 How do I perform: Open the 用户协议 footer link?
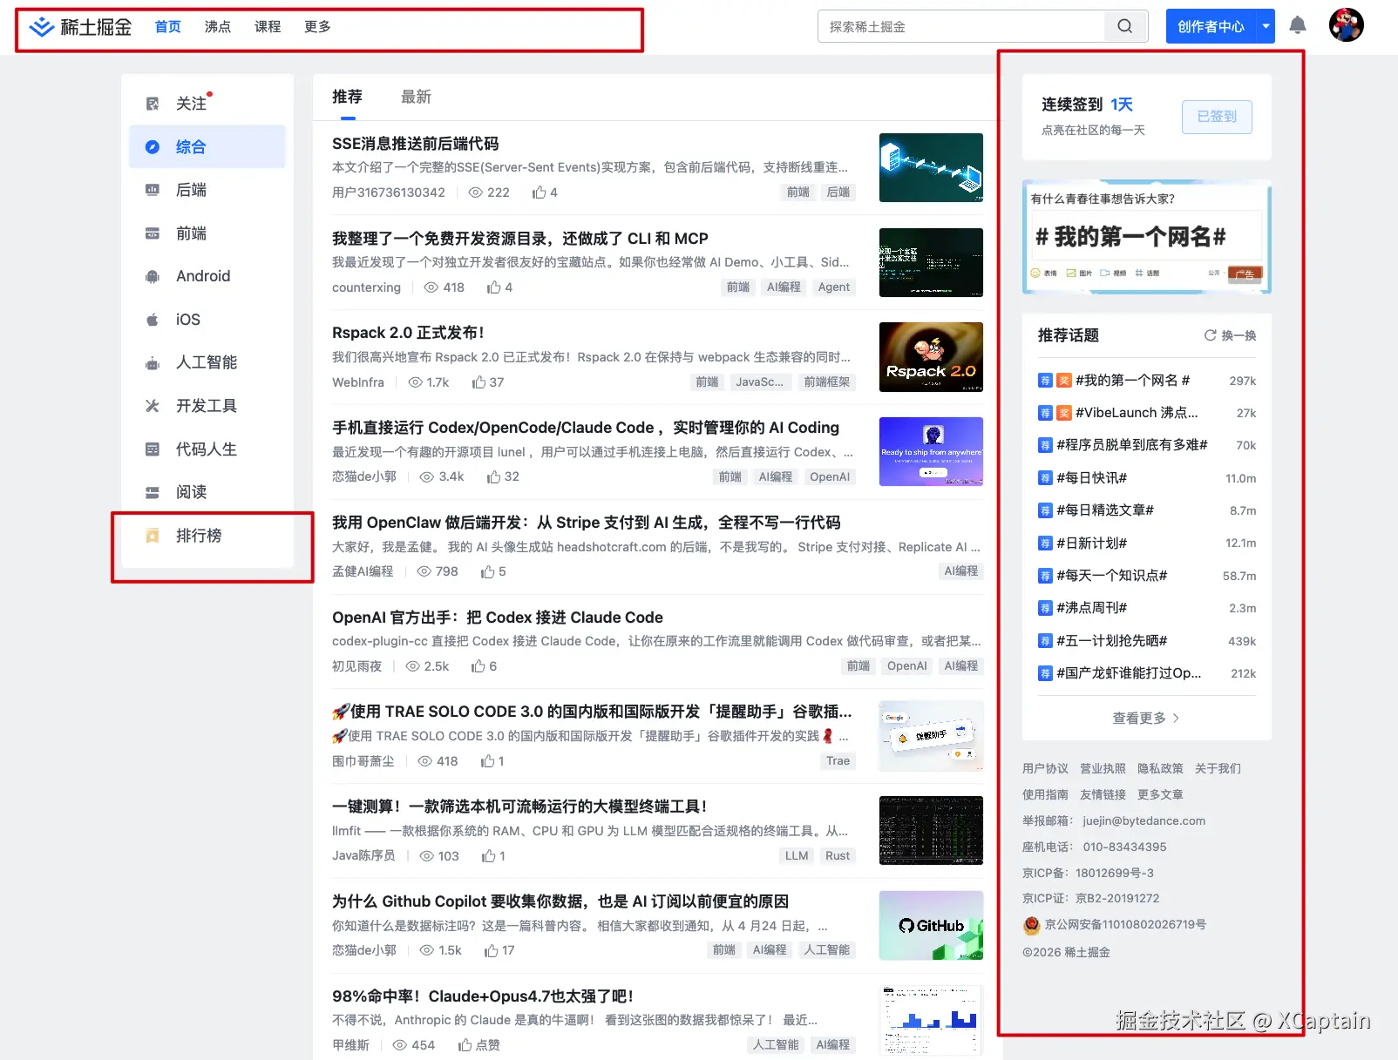(1045, 768)
